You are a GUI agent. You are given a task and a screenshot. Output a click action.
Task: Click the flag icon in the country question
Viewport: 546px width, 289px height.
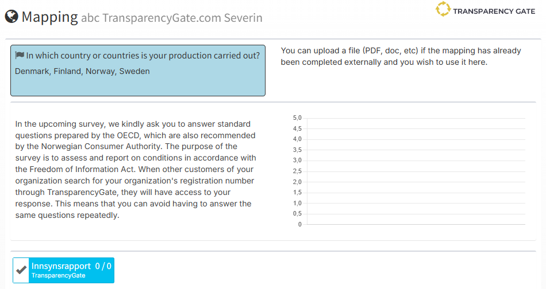click(x=20, y=56)
